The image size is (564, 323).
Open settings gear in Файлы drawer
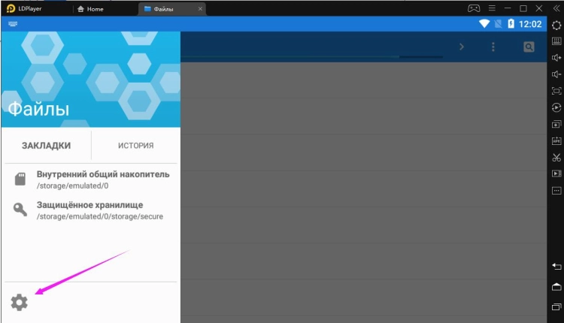pyautogui.click(x=19, y=303)
